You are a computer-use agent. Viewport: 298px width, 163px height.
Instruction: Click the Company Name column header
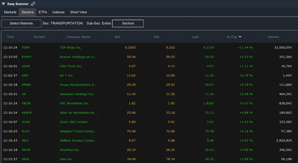pyautogui.click(x=78, y=37)
